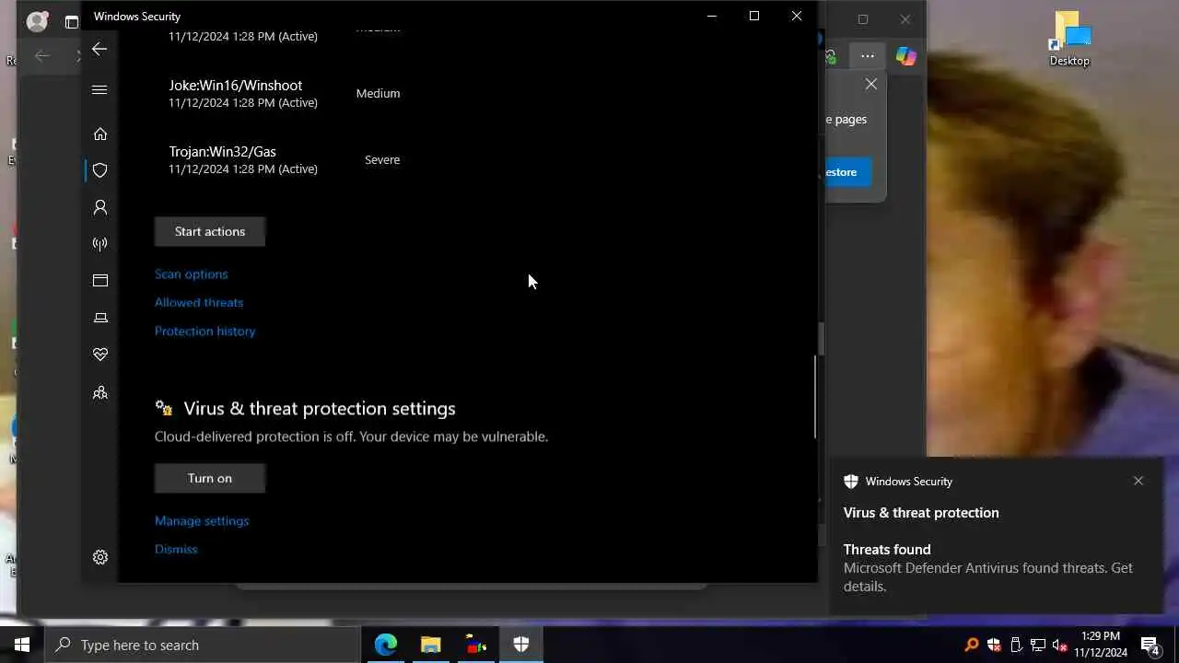Open the Settings gear in Windows Security
Image resolution: width=1179 pixels, height=663 pixels.
click(100, 557)
